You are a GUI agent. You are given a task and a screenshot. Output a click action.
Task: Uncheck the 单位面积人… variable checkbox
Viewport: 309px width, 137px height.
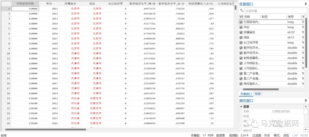click(241, 84)
